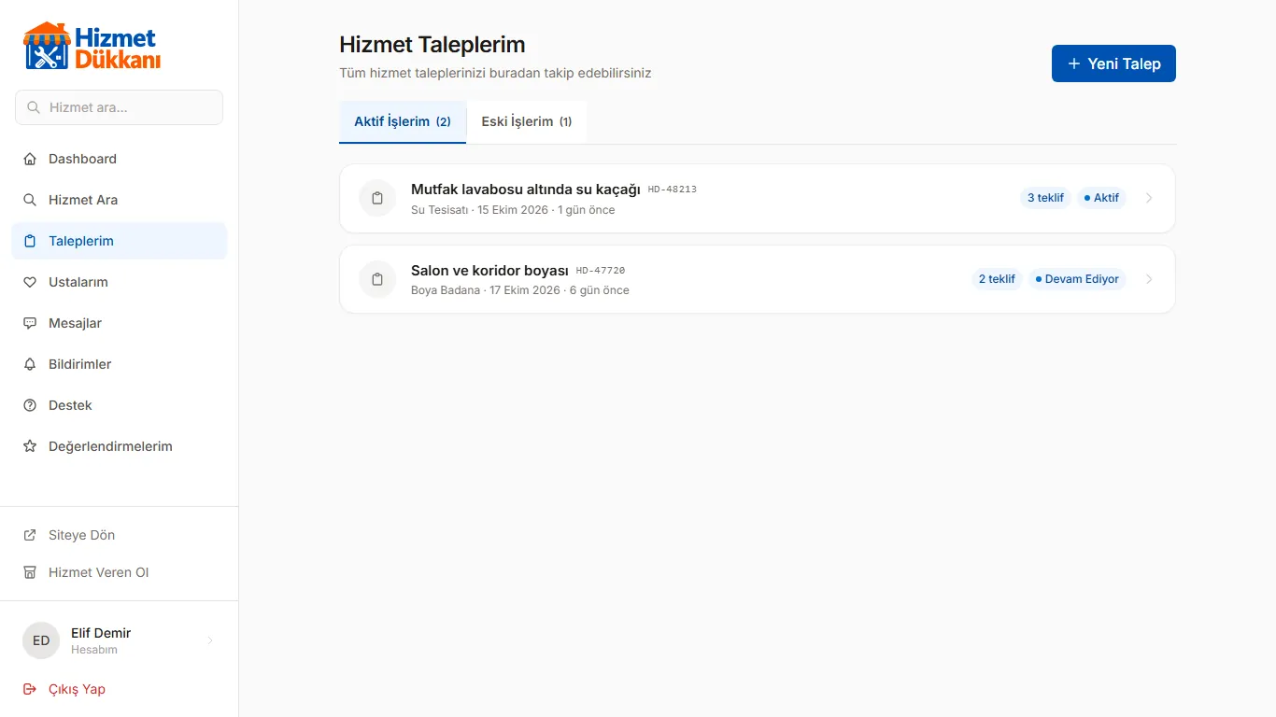Follow the Hizmet Veren Ol link

point(120,572)
